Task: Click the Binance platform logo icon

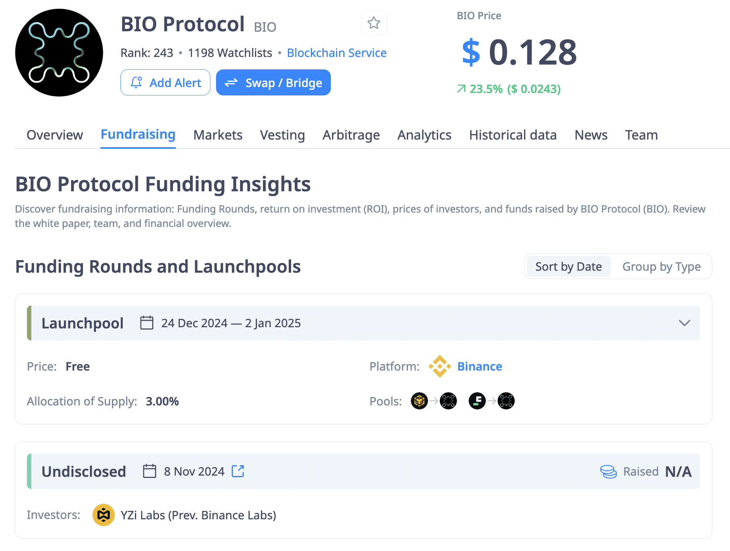Action: click(439, 366)
